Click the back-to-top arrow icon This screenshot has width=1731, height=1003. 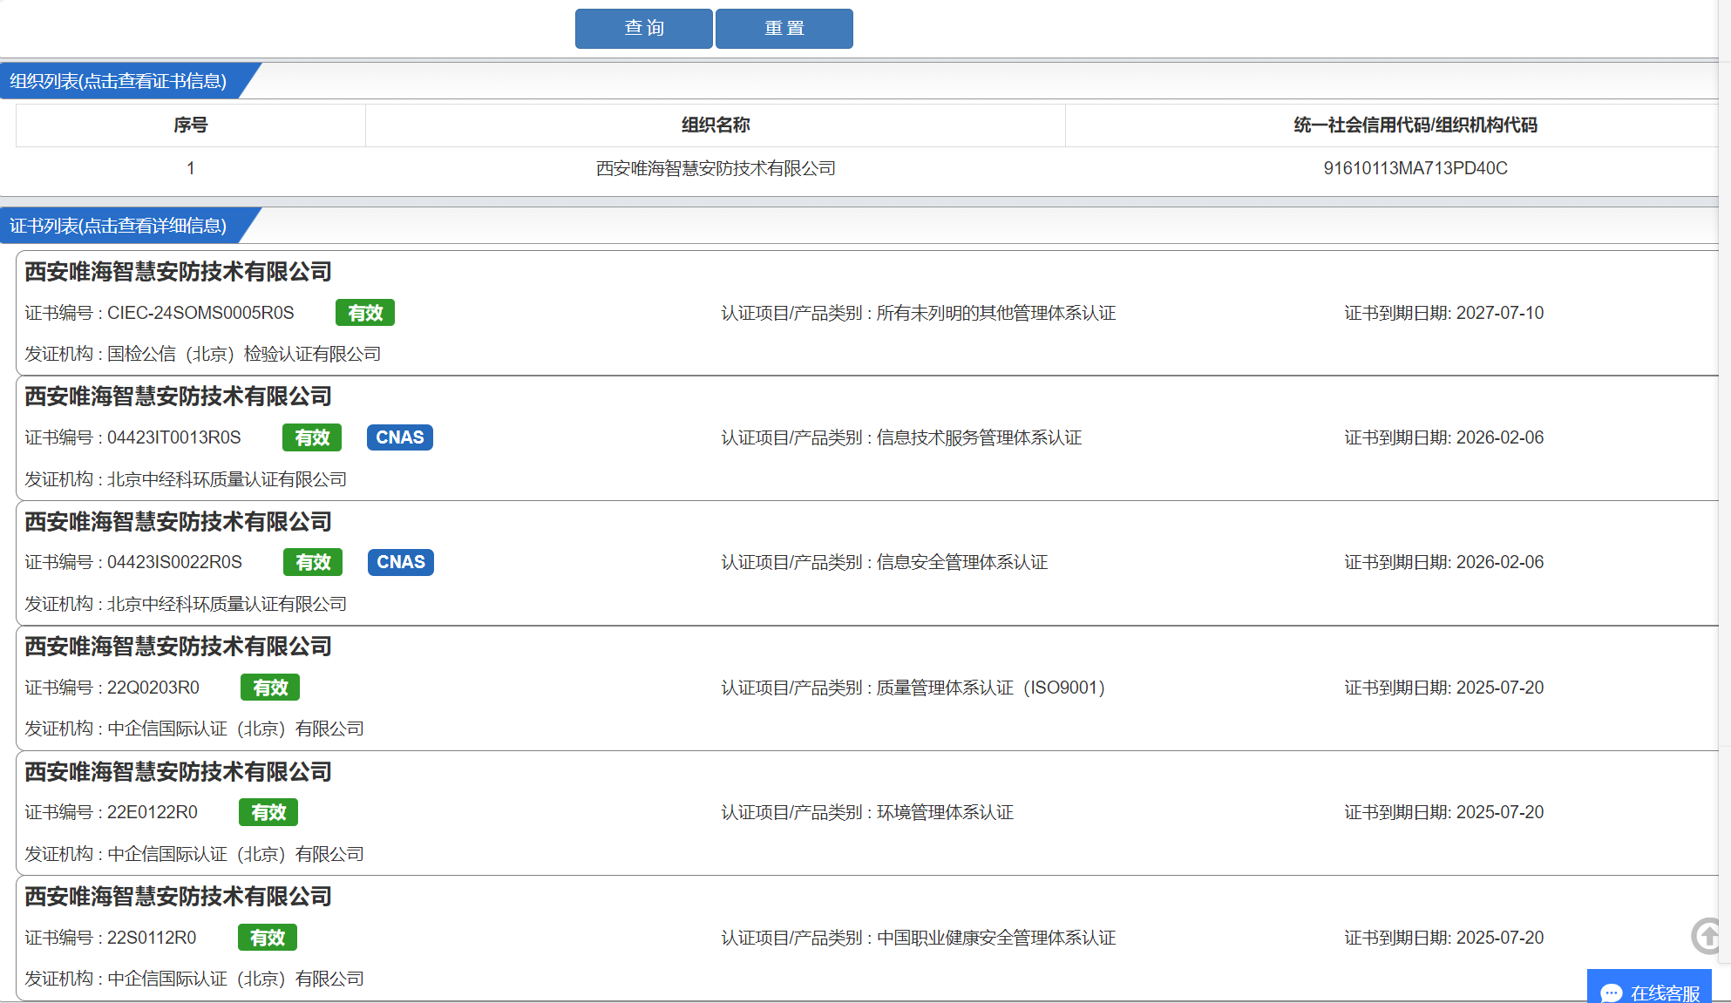tap(1708, 937)
